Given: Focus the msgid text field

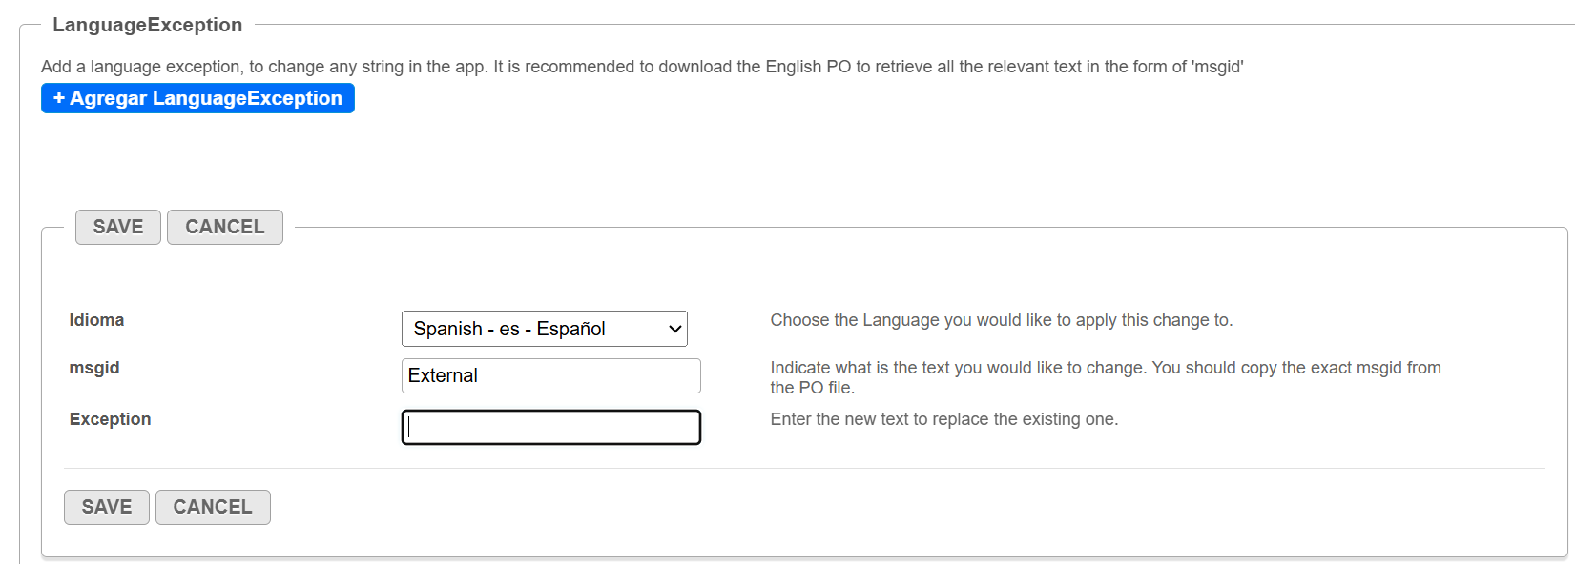Looking at the screenshot, I should click(551, 375).
